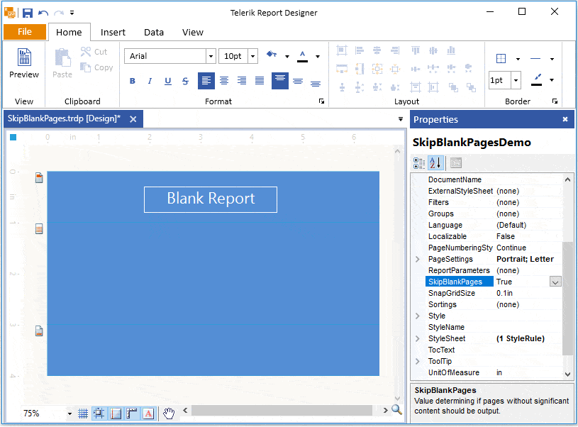Screen dimensions: 578x427
Task: Click the magnifier zoom icon
Action: [396, 410]
